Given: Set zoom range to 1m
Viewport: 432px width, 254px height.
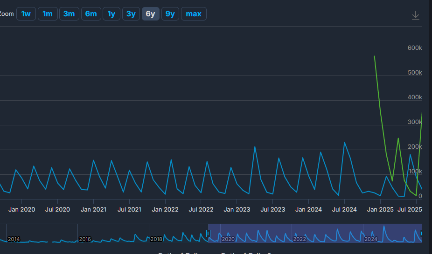Looking at the screenshot, I should pos(48,14).
